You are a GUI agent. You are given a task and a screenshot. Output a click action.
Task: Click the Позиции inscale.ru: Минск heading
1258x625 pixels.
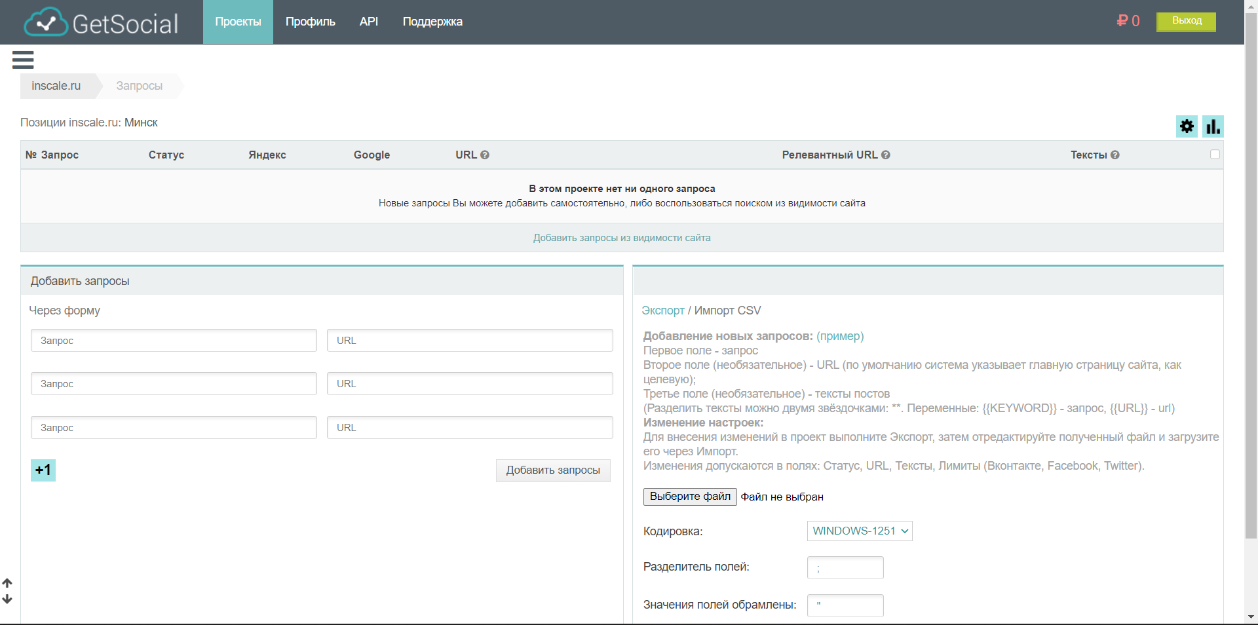click(89, 123)
